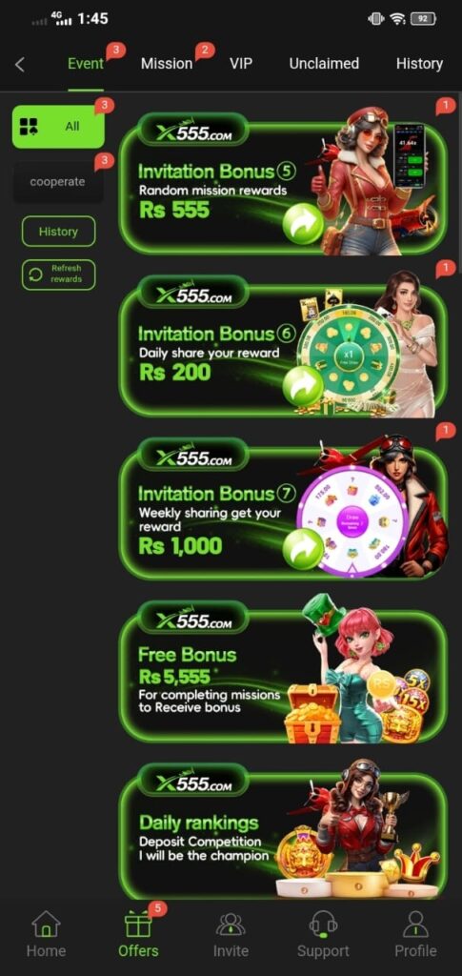Image resolution: width=462 pixels, height=976 pixels.
Task: Switch to the Mission tab
Action: coord(167,64)
